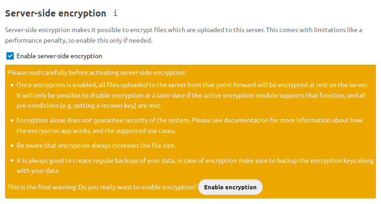Click the bullet dot before 'Be aware that encryption'
This screenshot has height=204, width=381.
click(11, 146)
